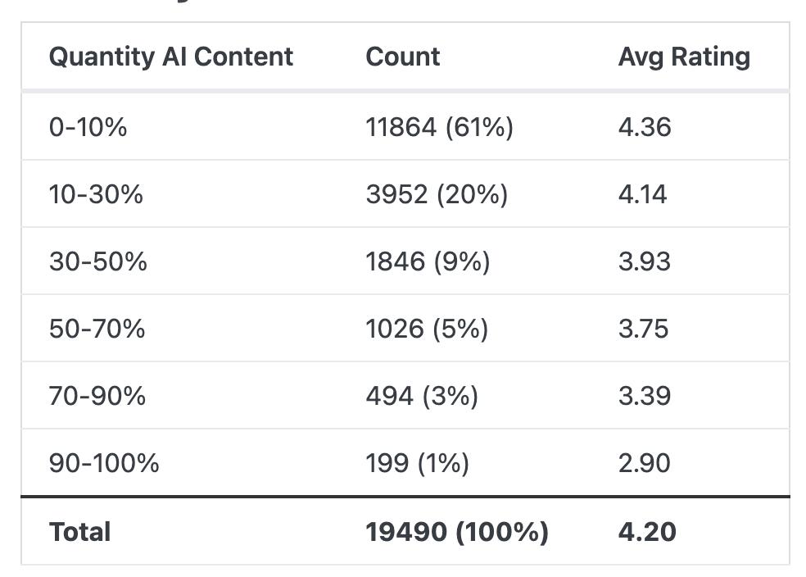Click the bold Total row label

coord(79,532)
